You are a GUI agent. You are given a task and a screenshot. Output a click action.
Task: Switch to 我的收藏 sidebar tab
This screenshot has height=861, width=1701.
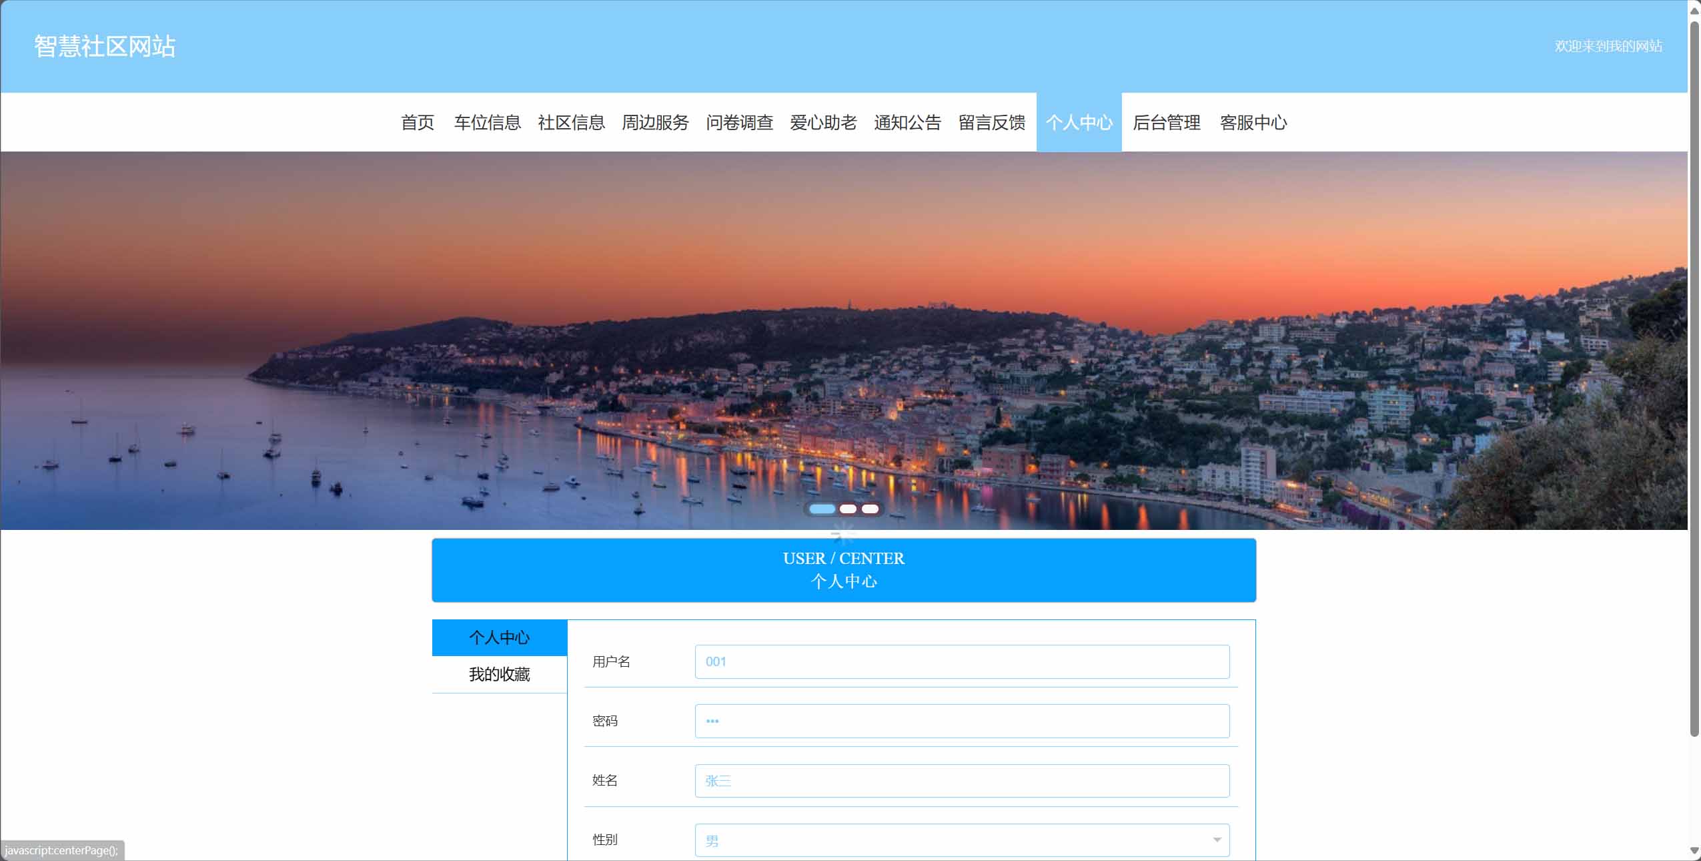500,675
